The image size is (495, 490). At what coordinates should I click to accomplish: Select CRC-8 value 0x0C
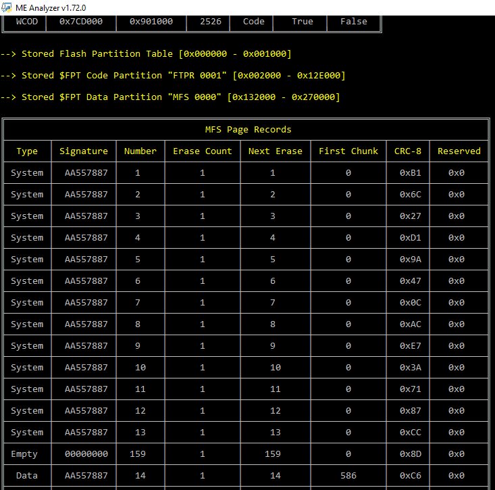411,303
